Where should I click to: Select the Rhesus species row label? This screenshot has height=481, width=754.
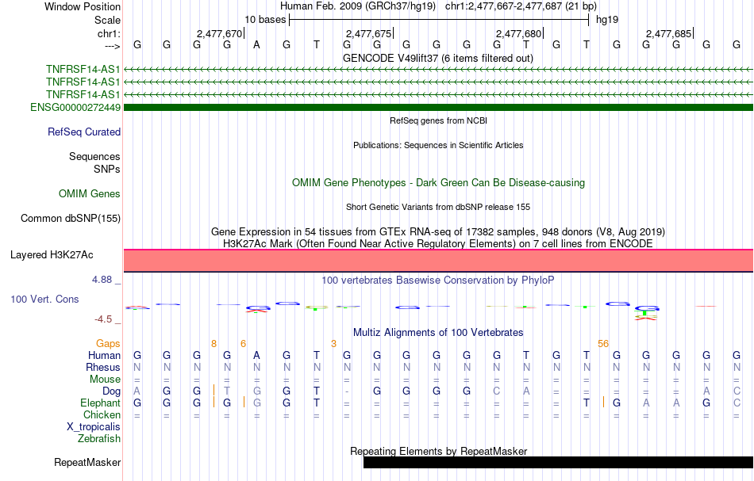click(103, 367)
